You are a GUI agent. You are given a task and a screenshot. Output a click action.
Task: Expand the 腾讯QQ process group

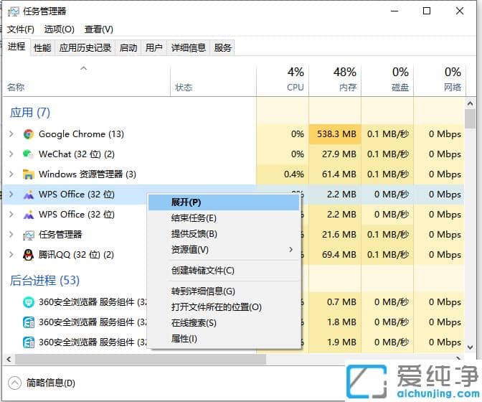point(11,255)
